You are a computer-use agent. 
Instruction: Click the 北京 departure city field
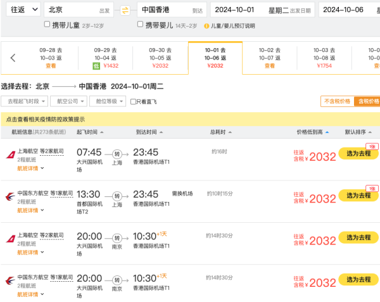[x=79, y=9]
